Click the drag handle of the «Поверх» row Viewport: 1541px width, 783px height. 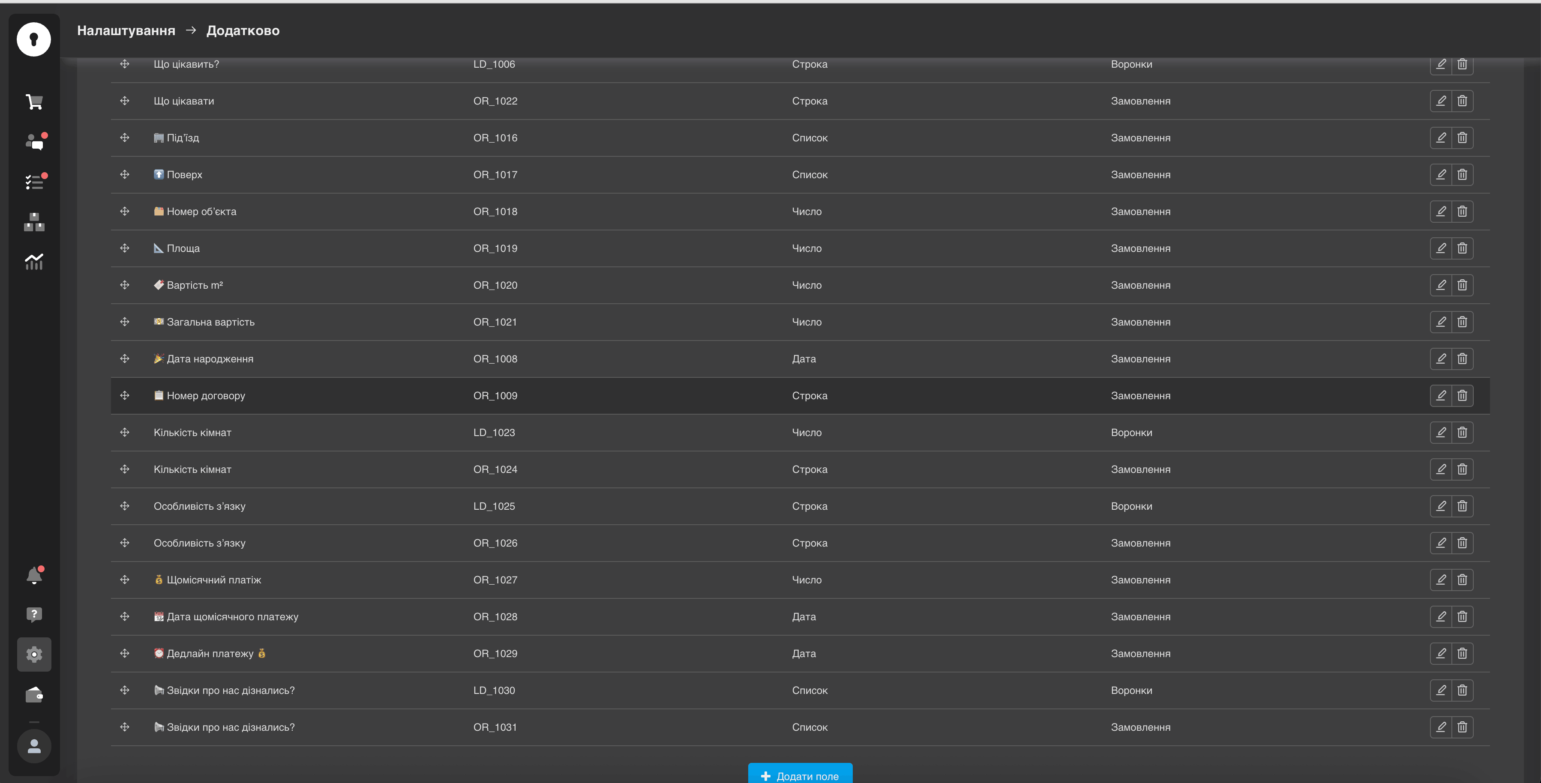[x=125, y=174]
